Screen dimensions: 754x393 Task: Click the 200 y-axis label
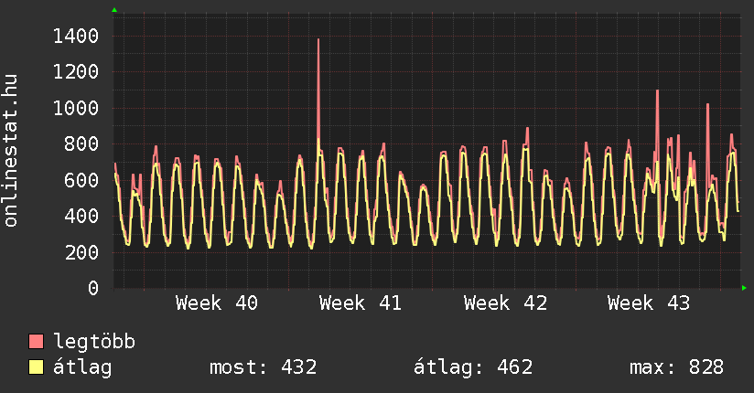click(x=81, y=252)
